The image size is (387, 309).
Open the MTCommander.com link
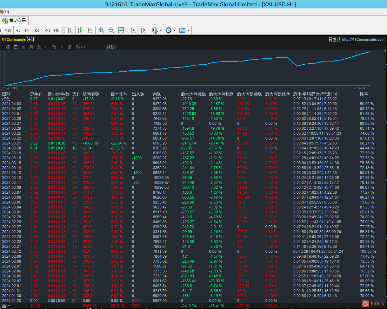coord(363,39)
